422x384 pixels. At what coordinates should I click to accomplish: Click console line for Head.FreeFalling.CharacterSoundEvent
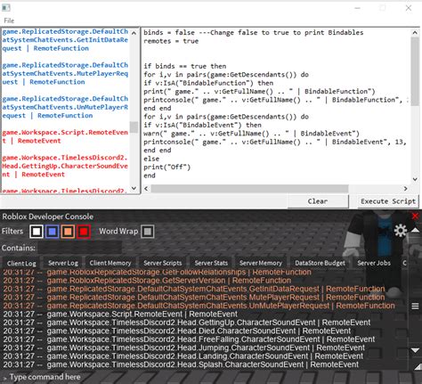[x=189, y=339]
